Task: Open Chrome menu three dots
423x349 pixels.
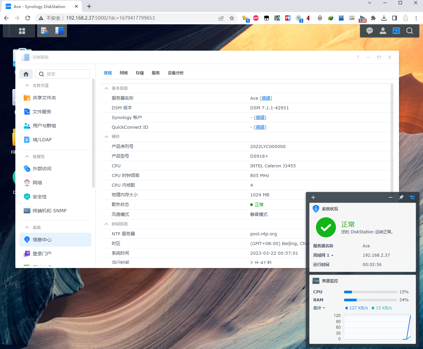Action: (416, 18)
